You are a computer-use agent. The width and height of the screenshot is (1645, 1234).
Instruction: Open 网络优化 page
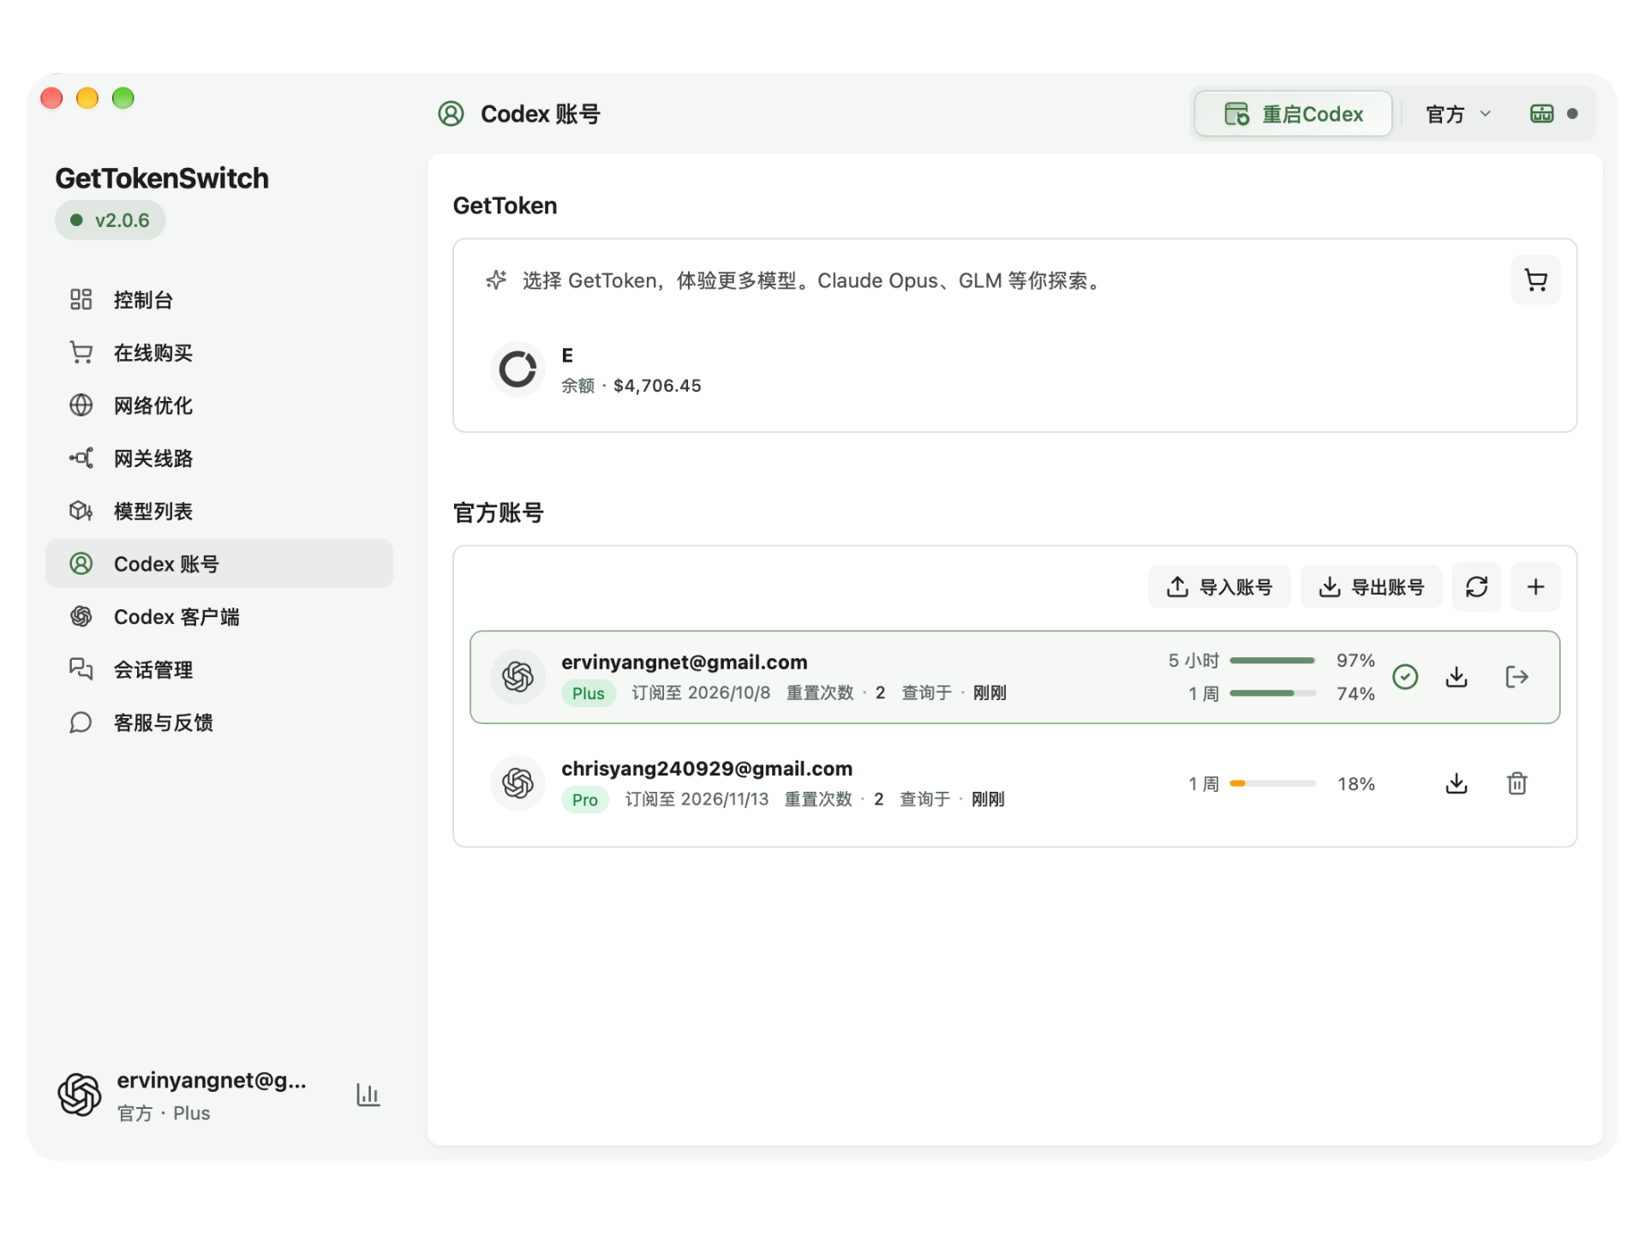[219, 405]
